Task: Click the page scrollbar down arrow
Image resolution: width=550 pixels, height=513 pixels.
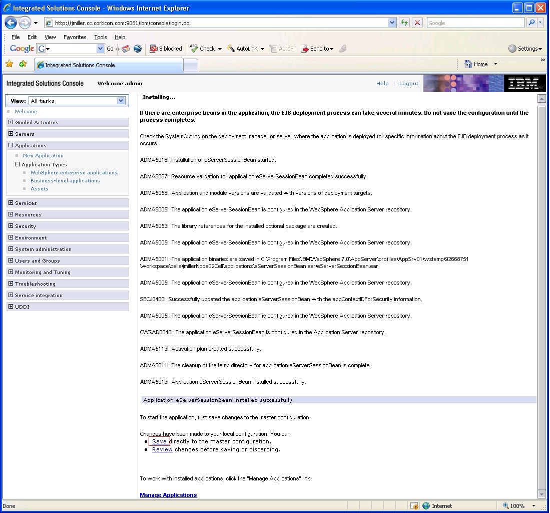Action: point(541,494)
